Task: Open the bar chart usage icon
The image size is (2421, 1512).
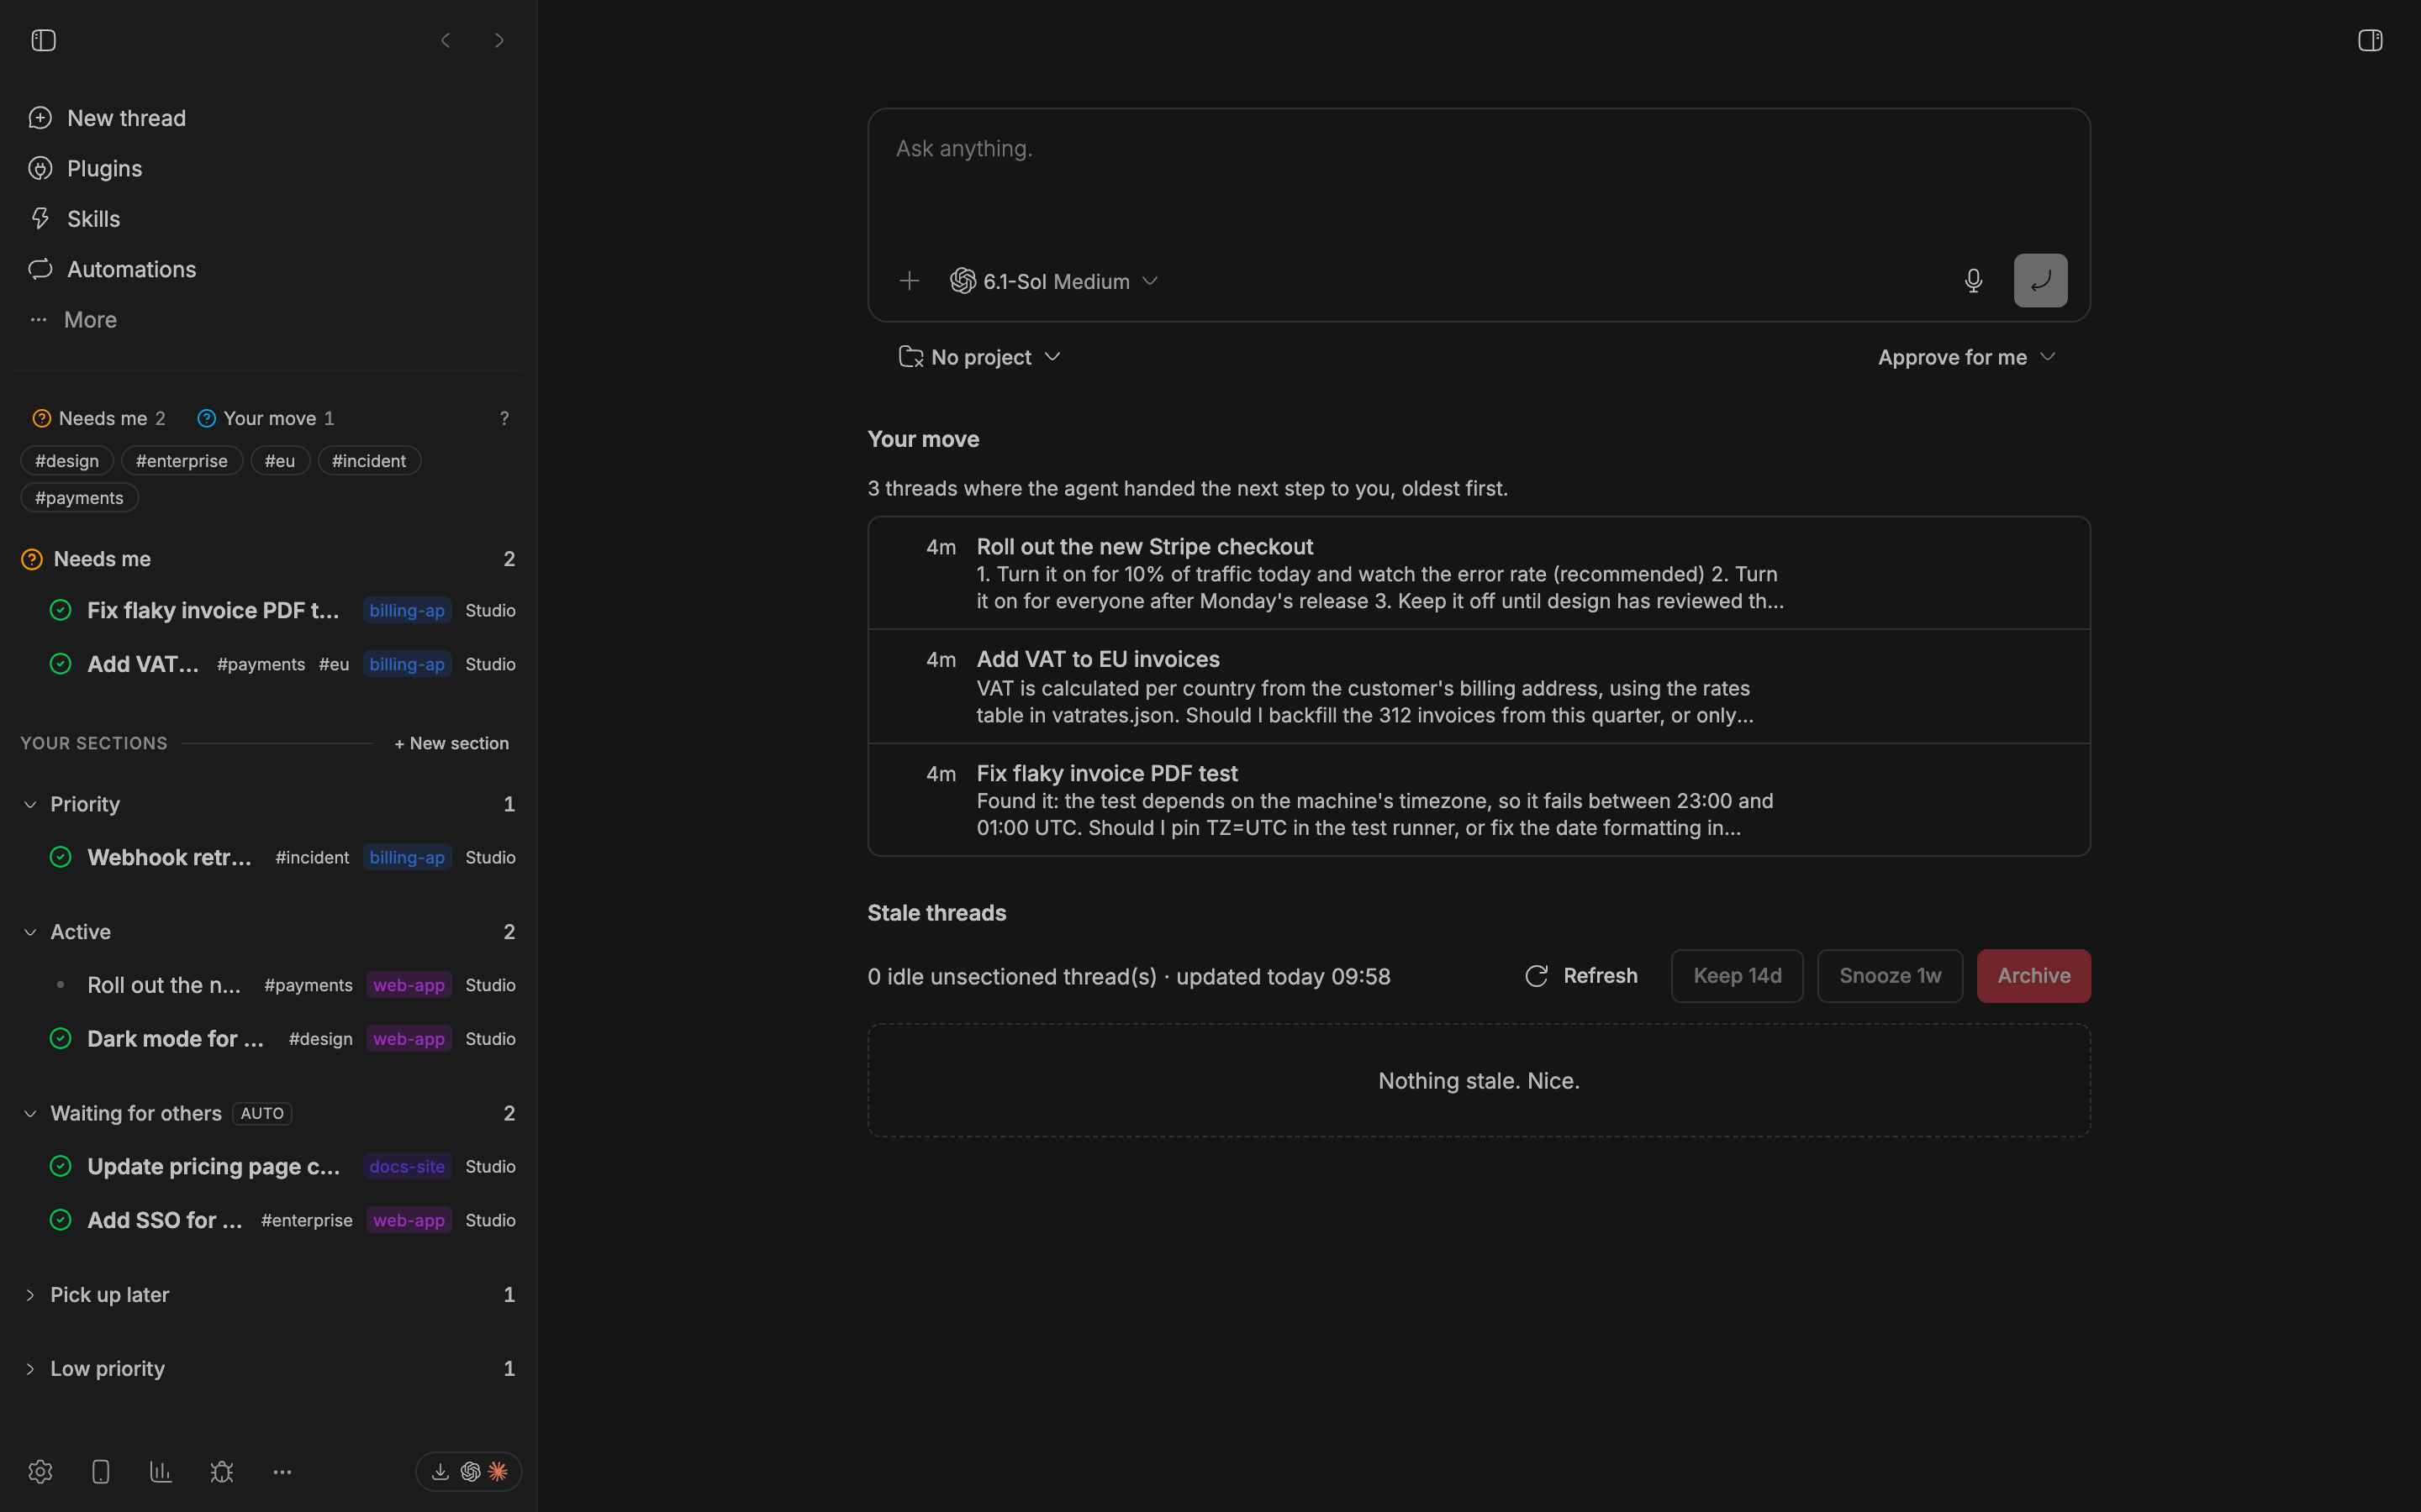Action: (x=161, y=1471)
